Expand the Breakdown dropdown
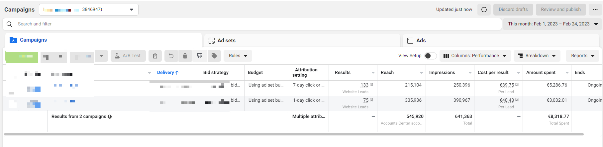This screenshot has width=603, height=147. (x=537, y=56)
